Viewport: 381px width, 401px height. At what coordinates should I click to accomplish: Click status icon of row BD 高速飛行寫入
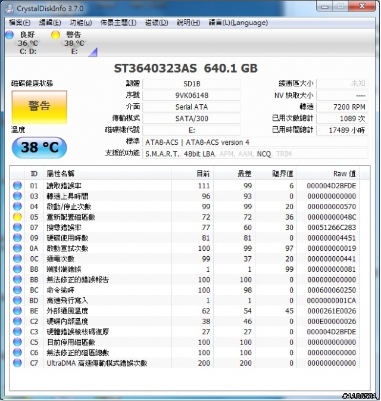point(17,300)
